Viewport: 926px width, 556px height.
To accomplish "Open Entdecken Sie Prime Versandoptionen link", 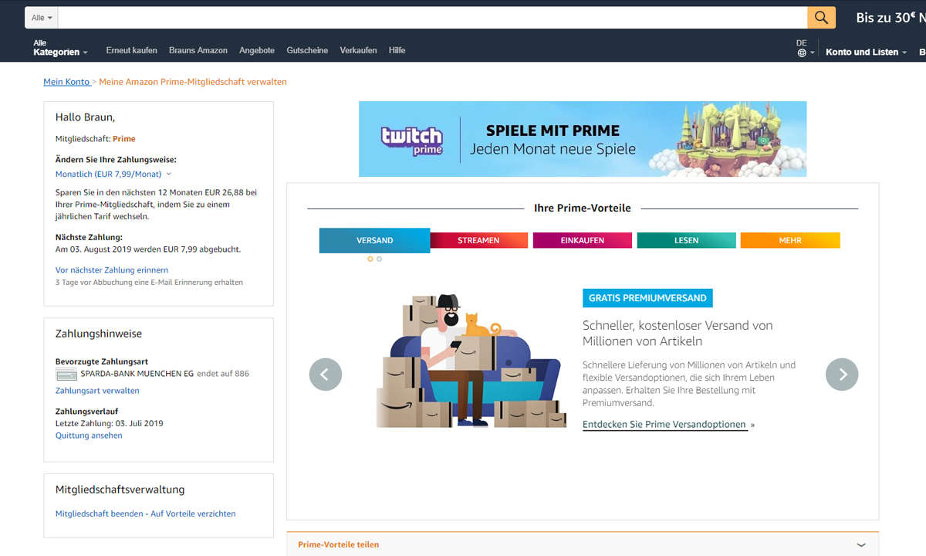I will tap(665, 425).
